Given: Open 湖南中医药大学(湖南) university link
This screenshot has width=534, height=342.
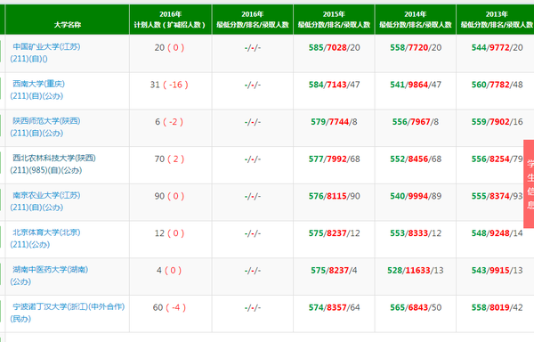Looking at the screenshot, I should click(x=51, y=270).
